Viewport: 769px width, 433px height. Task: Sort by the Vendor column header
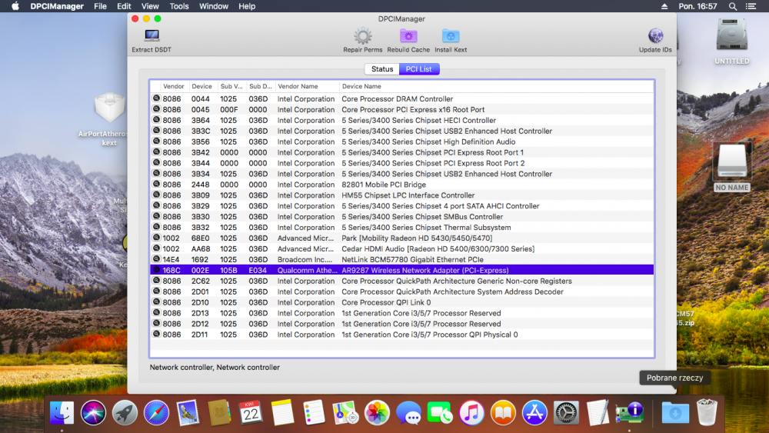174,86
